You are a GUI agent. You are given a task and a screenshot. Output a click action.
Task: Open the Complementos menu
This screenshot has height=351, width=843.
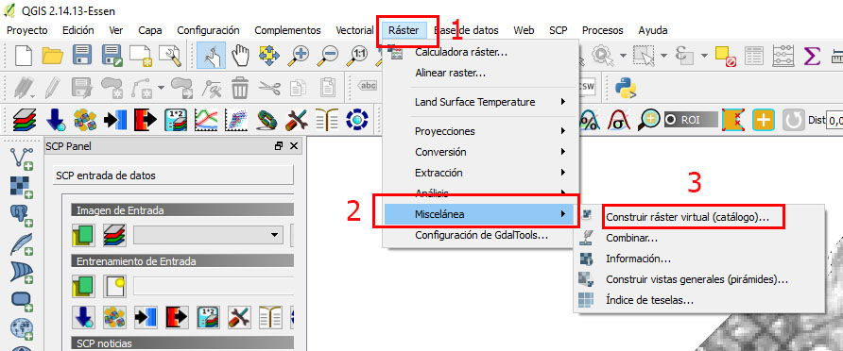pos(287,30)
